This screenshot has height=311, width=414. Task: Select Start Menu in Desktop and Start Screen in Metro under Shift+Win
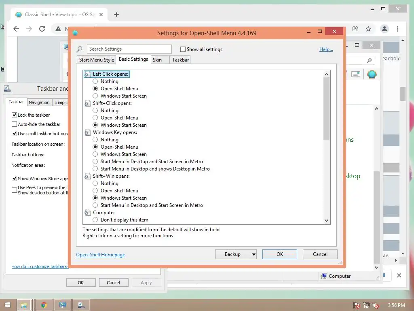[x=95, y=205]
